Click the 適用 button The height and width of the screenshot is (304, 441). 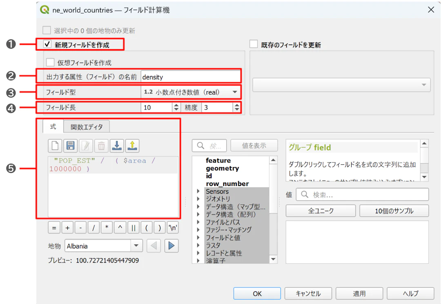(x=359, y=294)
